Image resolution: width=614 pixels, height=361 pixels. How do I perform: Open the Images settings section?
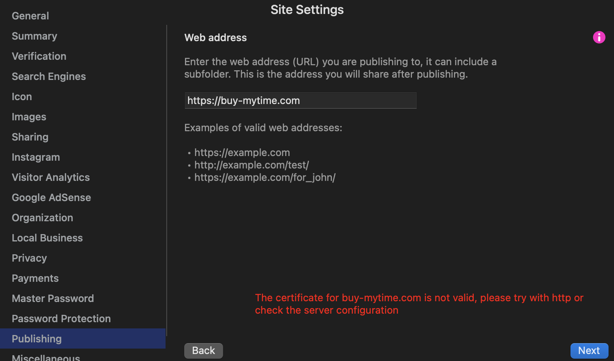pos(29,117)
